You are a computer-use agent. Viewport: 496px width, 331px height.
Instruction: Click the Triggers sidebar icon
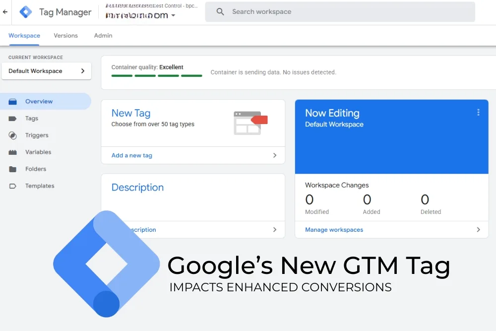click(13, 135)
